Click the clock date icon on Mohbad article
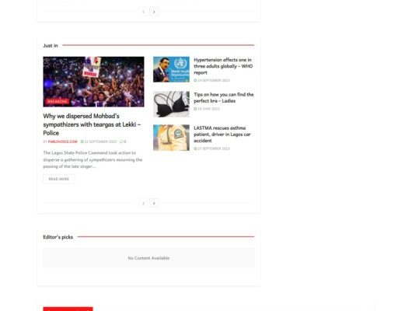The height and width of the screenshot is (311, 412). click(82, 142)
